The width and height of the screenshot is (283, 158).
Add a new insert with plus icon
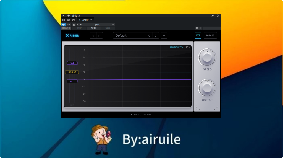tap(69, 15)
